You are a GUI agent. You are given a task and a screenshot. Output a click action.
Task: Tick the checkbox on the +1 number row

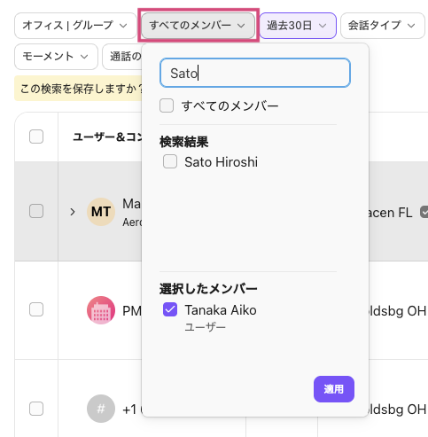(36, 409)
